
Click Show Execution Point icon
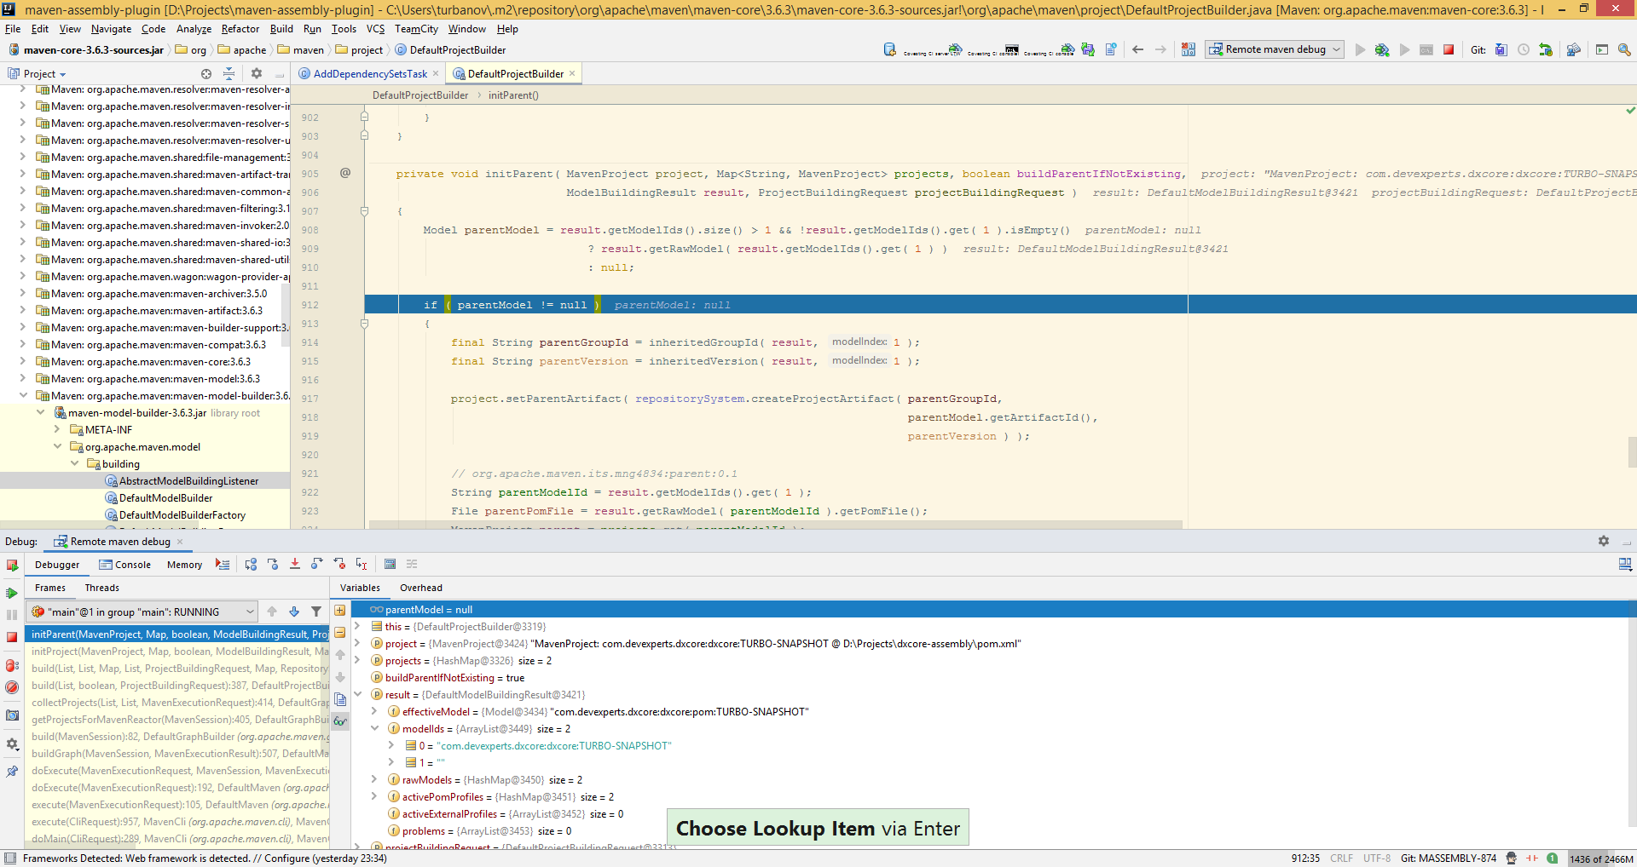[x=223, y=565]
